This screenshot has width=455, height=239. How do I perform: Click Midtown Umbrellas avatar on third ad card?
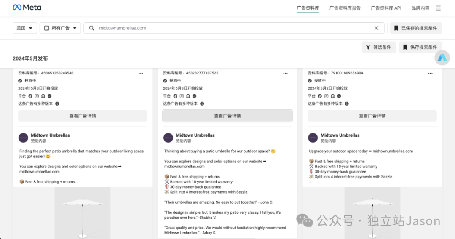(x=313, y=138)
